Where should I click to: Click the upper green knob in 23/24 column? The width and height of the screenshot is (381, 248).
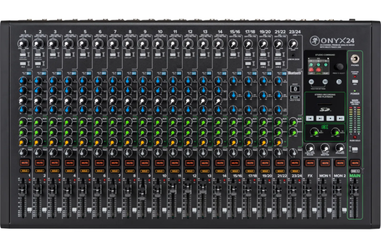(293, 122)
